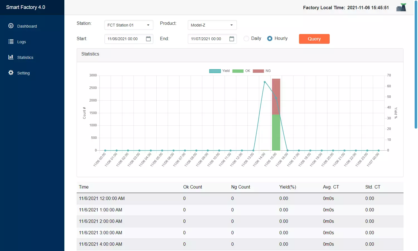
Task: Click the red NG legend color swatch
Action: (258, 71)
